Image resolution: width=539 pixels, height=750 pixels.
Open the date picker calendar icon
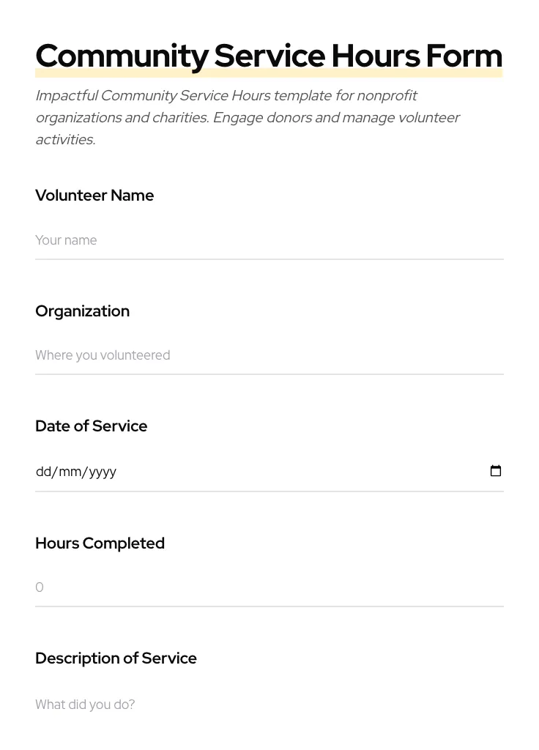coord(496,471)
